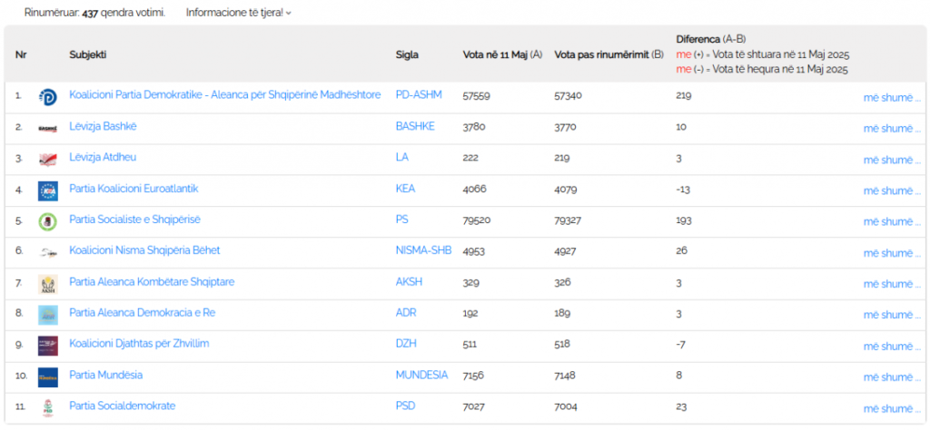
Task: Open Partia Aleanca Demokracia e Re link
Action: click(x=142, y=313)
